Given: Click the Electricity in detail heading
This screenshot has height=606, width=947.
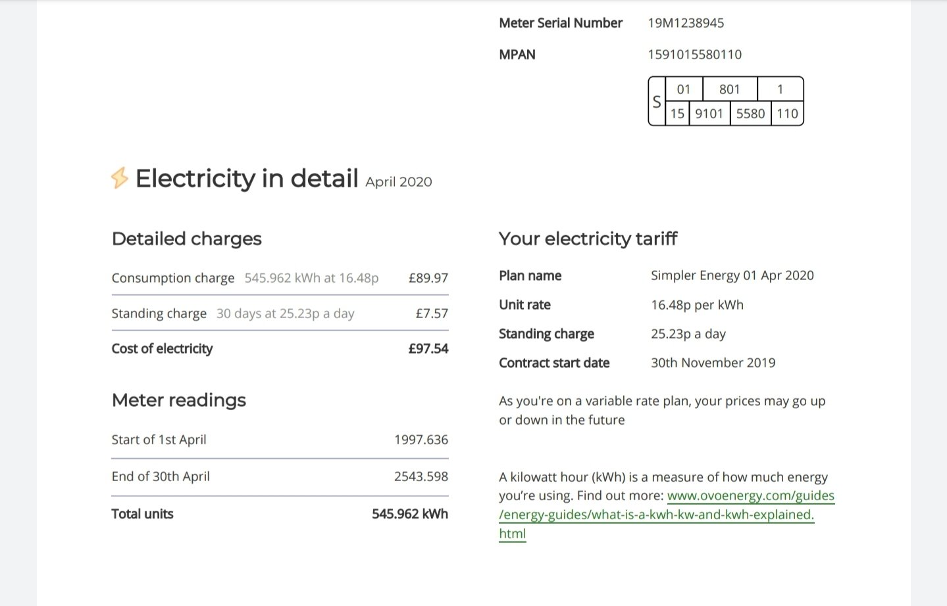Looking at the screenshot, I should pyautogui.click(x=247, y=178).
